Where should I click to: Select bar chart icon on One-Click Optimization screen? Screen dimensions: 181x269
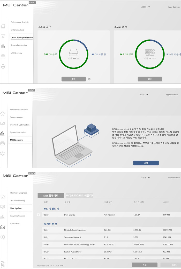pos(3,46)
